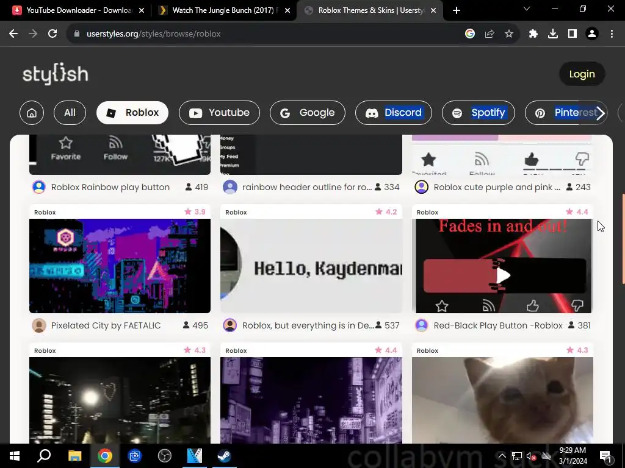Select the Pinterest category filter

[x=566, y=113]
